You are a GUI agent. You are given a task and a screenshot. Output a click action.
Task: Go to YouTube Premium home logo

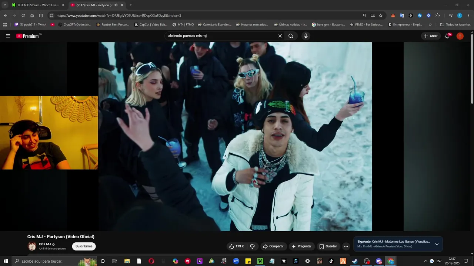point(27,36)
